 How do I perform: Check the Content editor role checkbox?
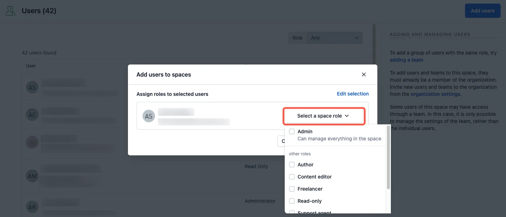292,177
